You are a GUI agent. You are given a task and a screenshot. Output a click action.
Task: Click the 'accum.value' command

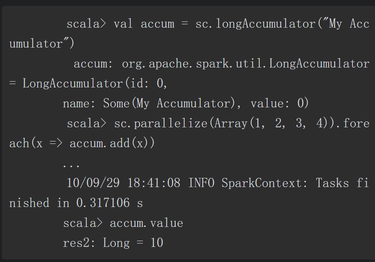click(147, 223)
